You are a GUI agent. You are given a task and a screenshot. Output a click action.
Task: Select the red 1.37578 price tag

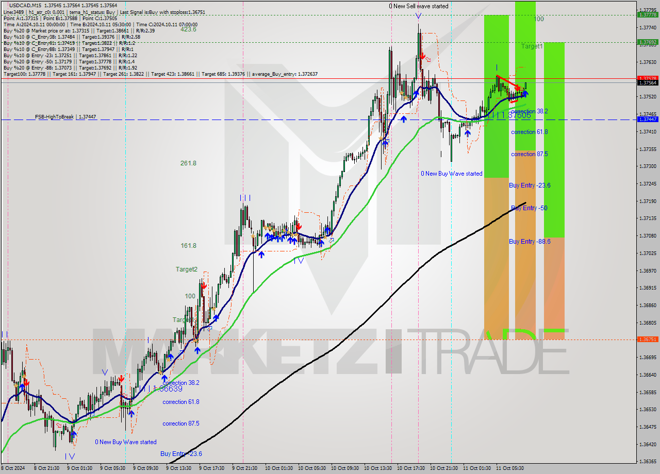point(648,78)
